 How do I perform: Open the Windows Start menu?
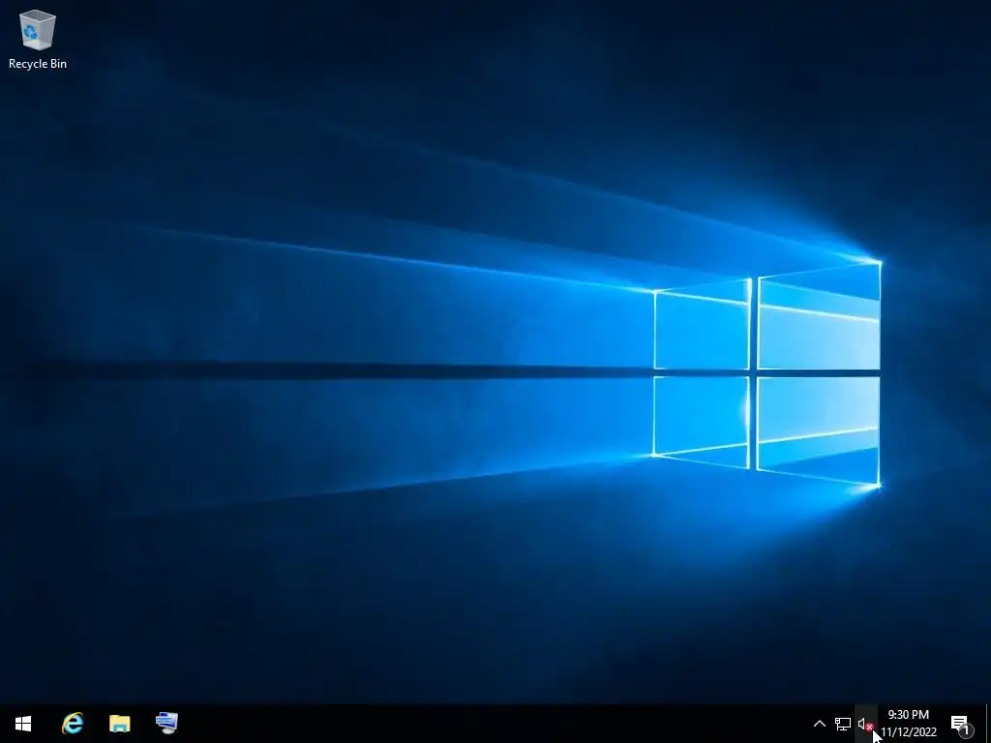tap(23, 724)
